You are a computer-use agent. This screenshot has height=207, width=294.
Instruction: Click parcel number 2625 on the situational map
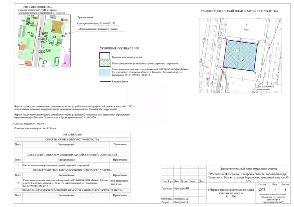tap(31, 23)
